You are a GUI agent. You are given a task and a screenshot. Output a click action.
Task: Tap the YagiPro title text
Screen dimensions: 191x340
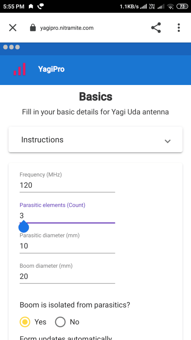click(51, 69)
